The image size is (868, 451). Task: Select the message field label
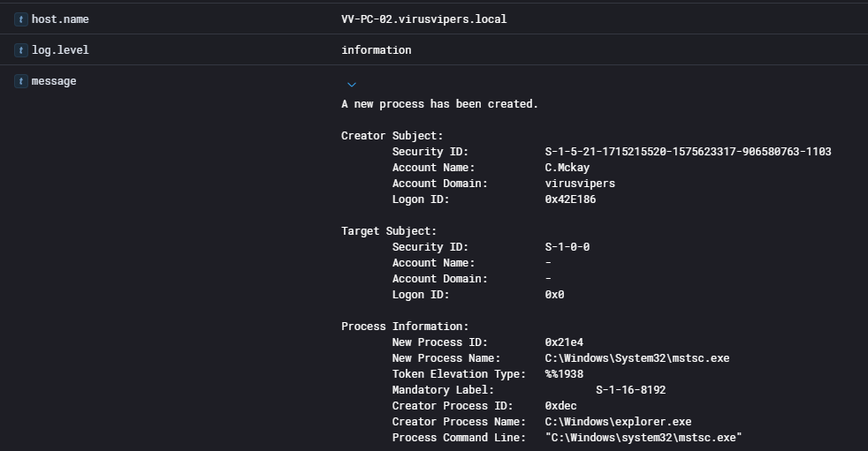tap(54, 81)
